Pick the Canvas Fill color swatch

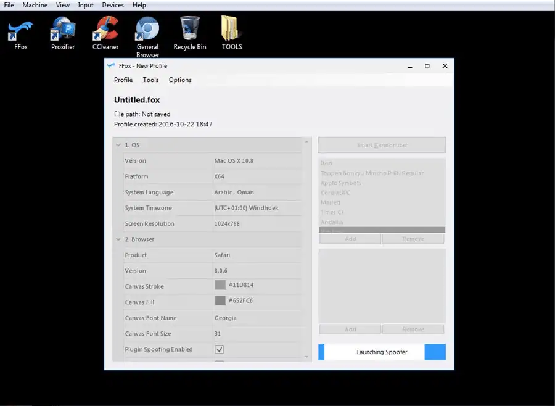(220, 301)
